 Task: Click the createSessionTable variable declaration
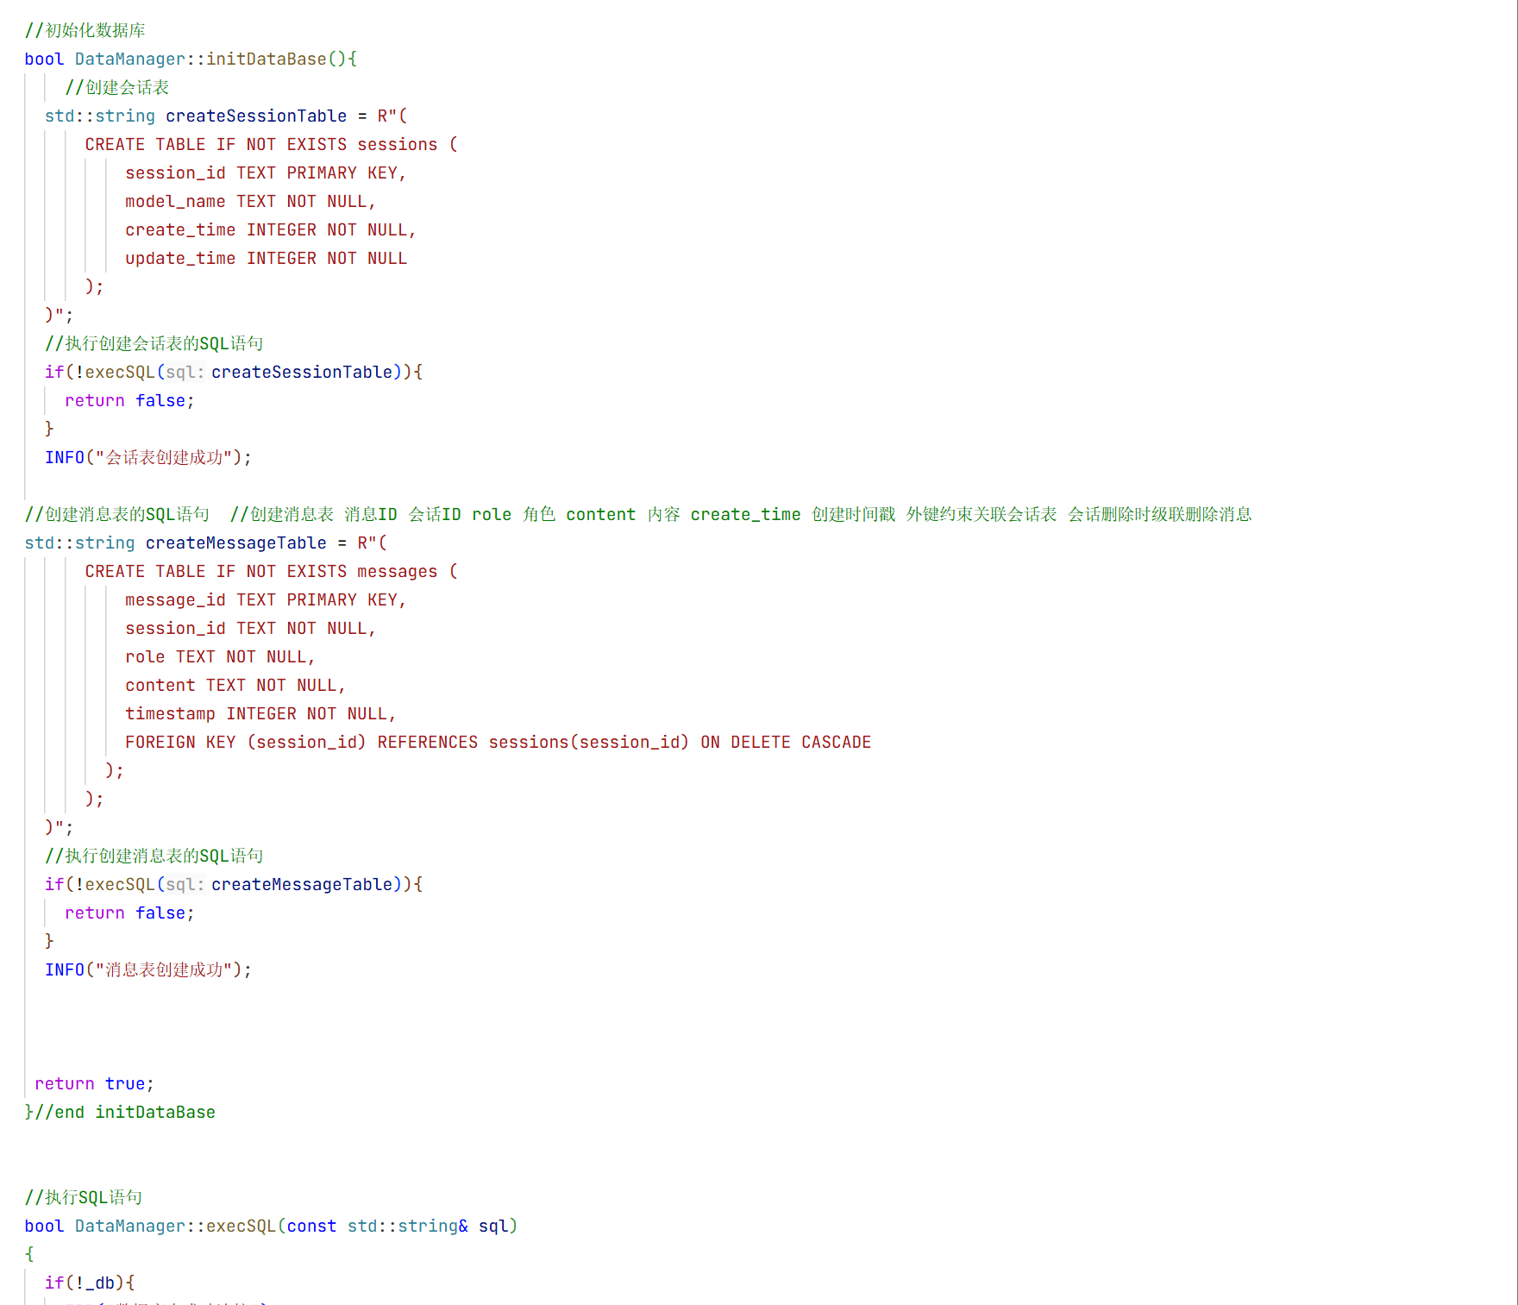226,116
